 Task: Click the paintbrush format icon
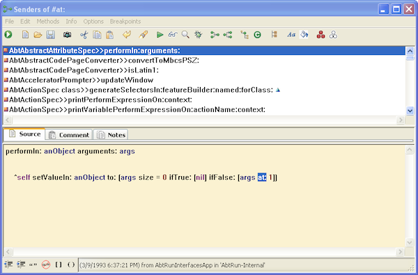[x=143, y=35]
